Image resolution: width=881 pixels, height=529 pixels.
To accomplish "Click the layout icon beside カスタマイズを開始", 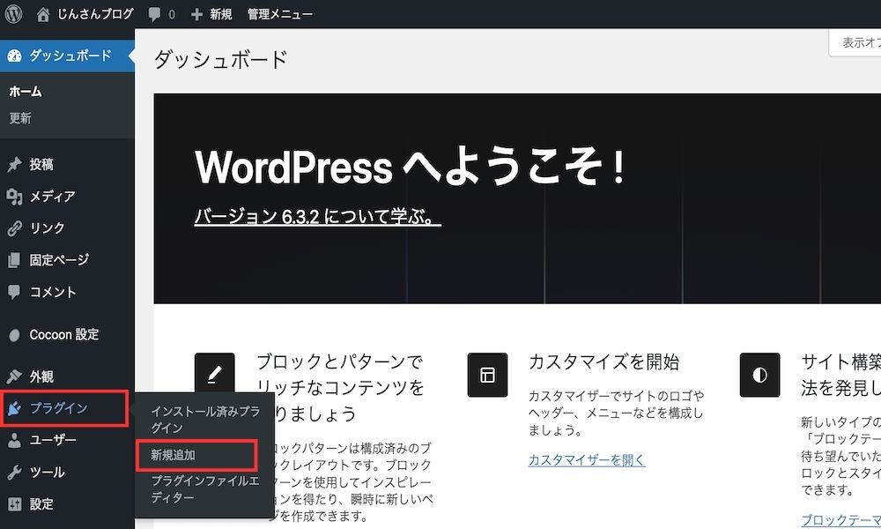I will [487, 375].
